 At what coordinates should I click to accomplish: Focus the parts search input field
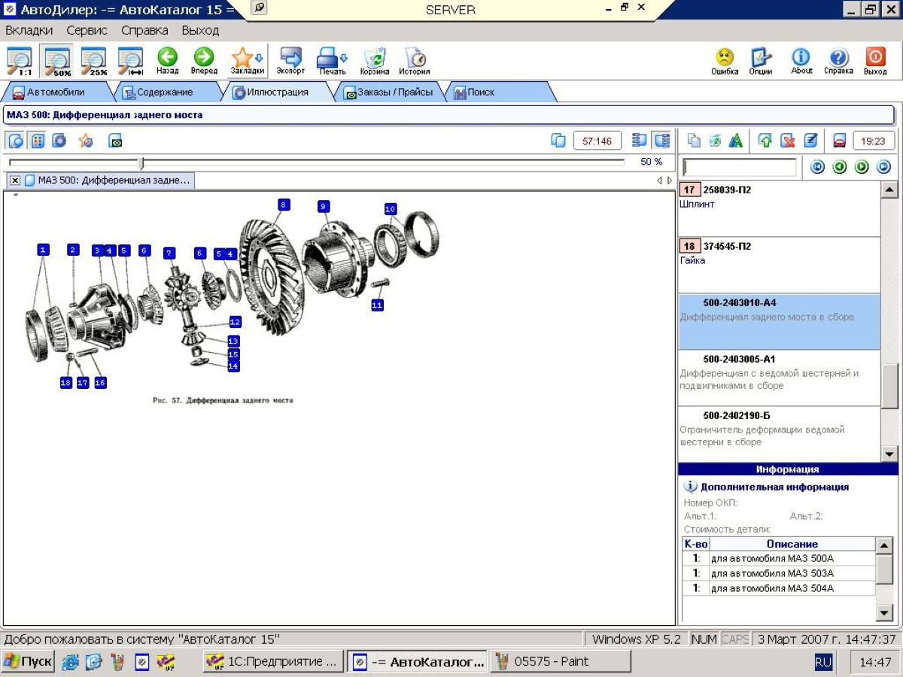[x=739, y=167]
